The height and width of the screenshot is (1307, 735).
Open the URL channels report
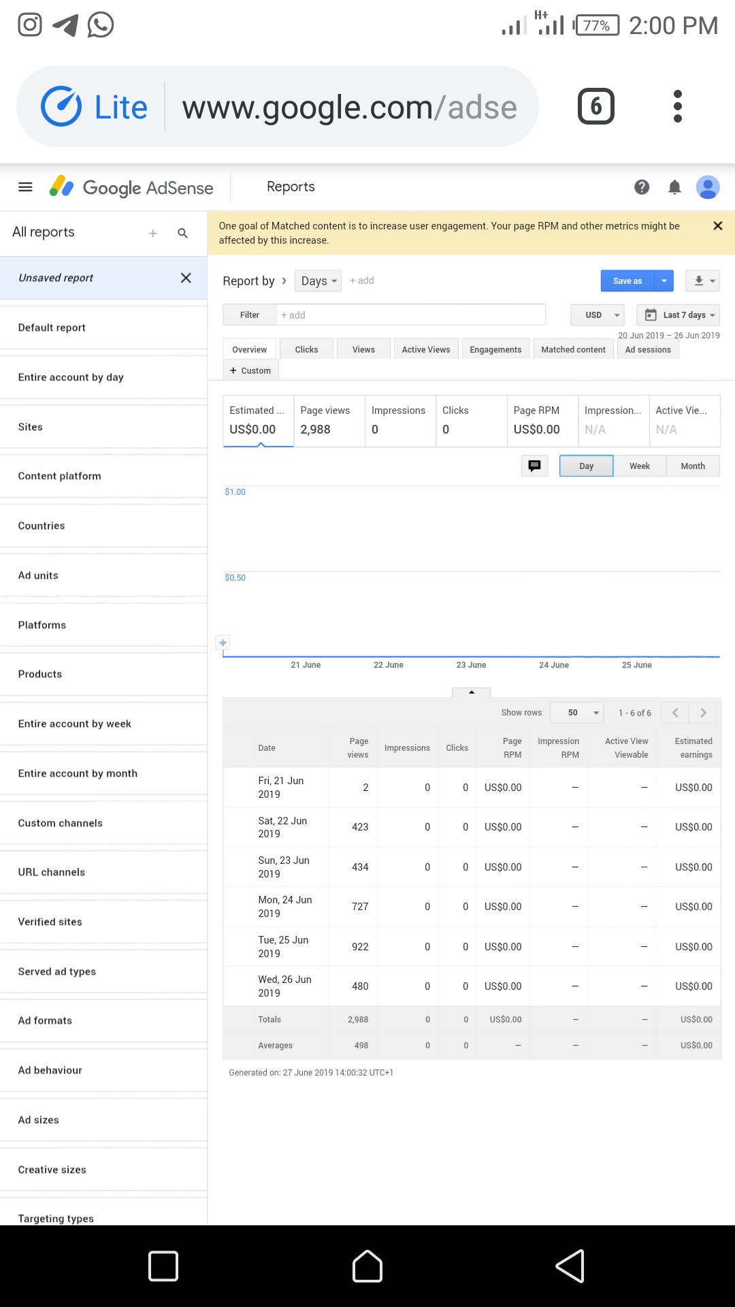103,872
